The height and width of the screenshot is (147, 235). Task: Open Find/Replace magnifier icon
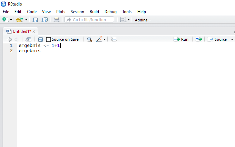click(x=89, y=39)
